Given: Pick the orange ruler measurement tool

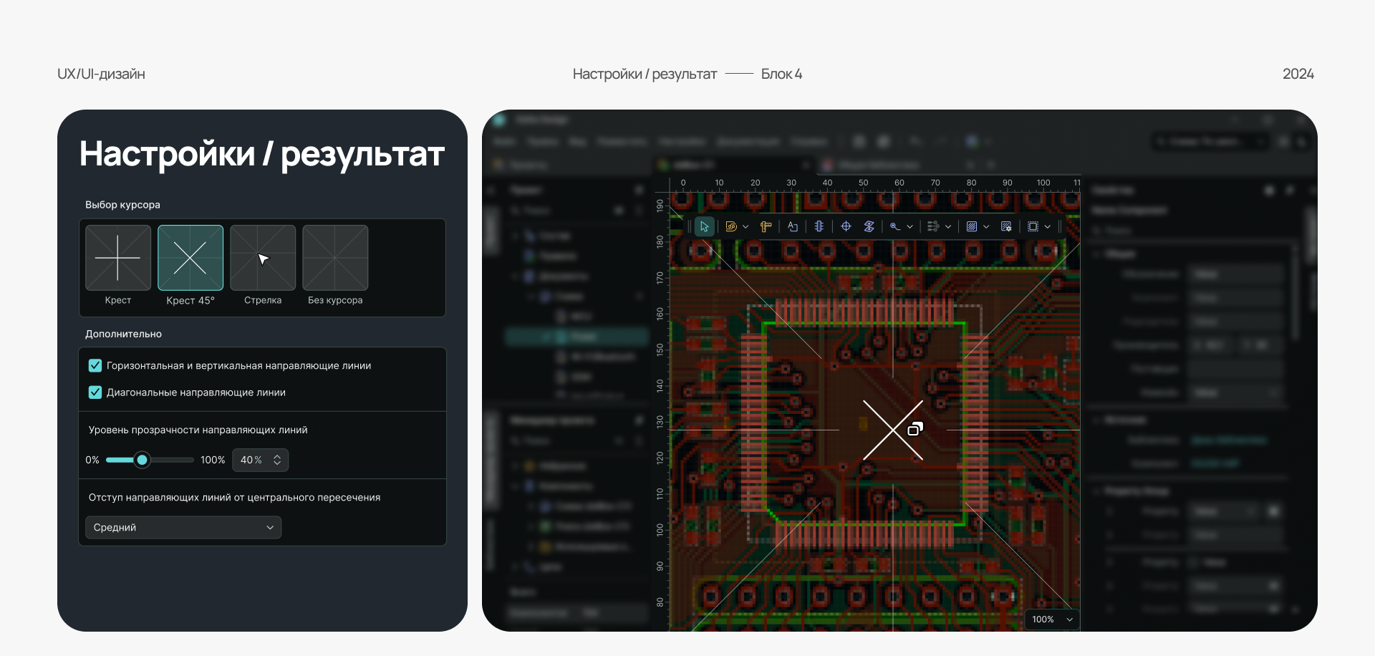Looking at the screenshot, I should pyautogui.click(x=766, y=226).
